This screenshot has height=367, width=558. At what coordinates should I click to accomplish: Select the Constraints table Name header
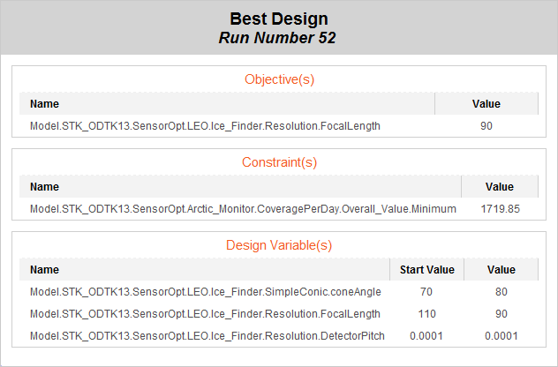click(44, 187)
